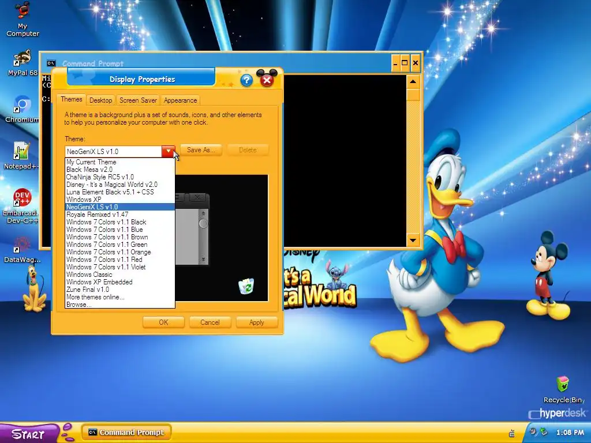Screen dimensions: 591x443
Task: Switch to the Themes tab
Action: point(71,99)
